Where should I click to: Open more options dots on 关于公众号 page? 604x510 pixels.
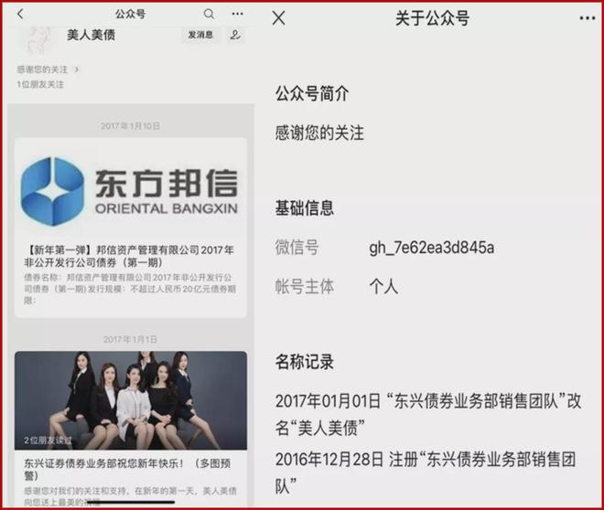point(588,18)
